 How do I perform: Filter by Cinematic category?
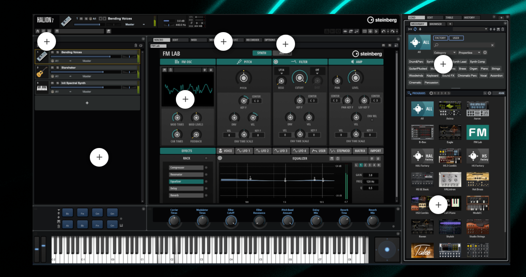click(x=415, y=82)
